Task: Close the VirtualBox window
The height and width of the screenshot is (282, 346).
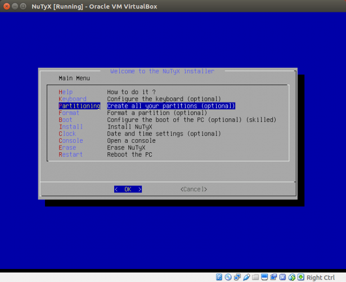Action: [x=7, y=6]
